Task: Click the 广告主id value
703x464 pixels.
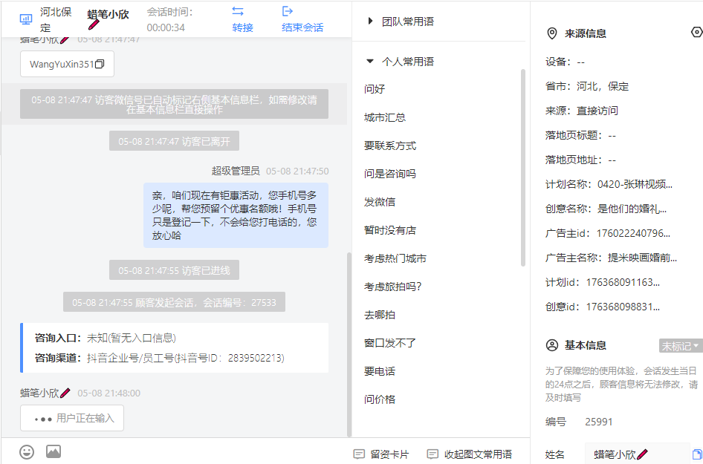Action: 633,234
